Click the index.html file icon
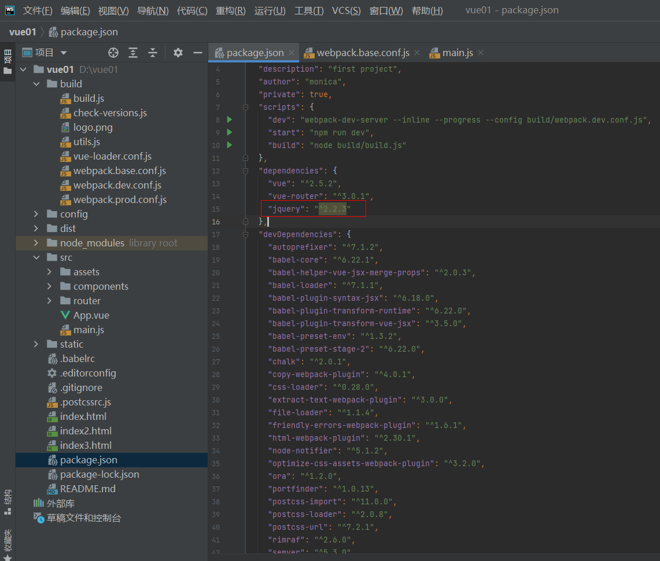Screen dimensions: 660x561 point(52,416)
